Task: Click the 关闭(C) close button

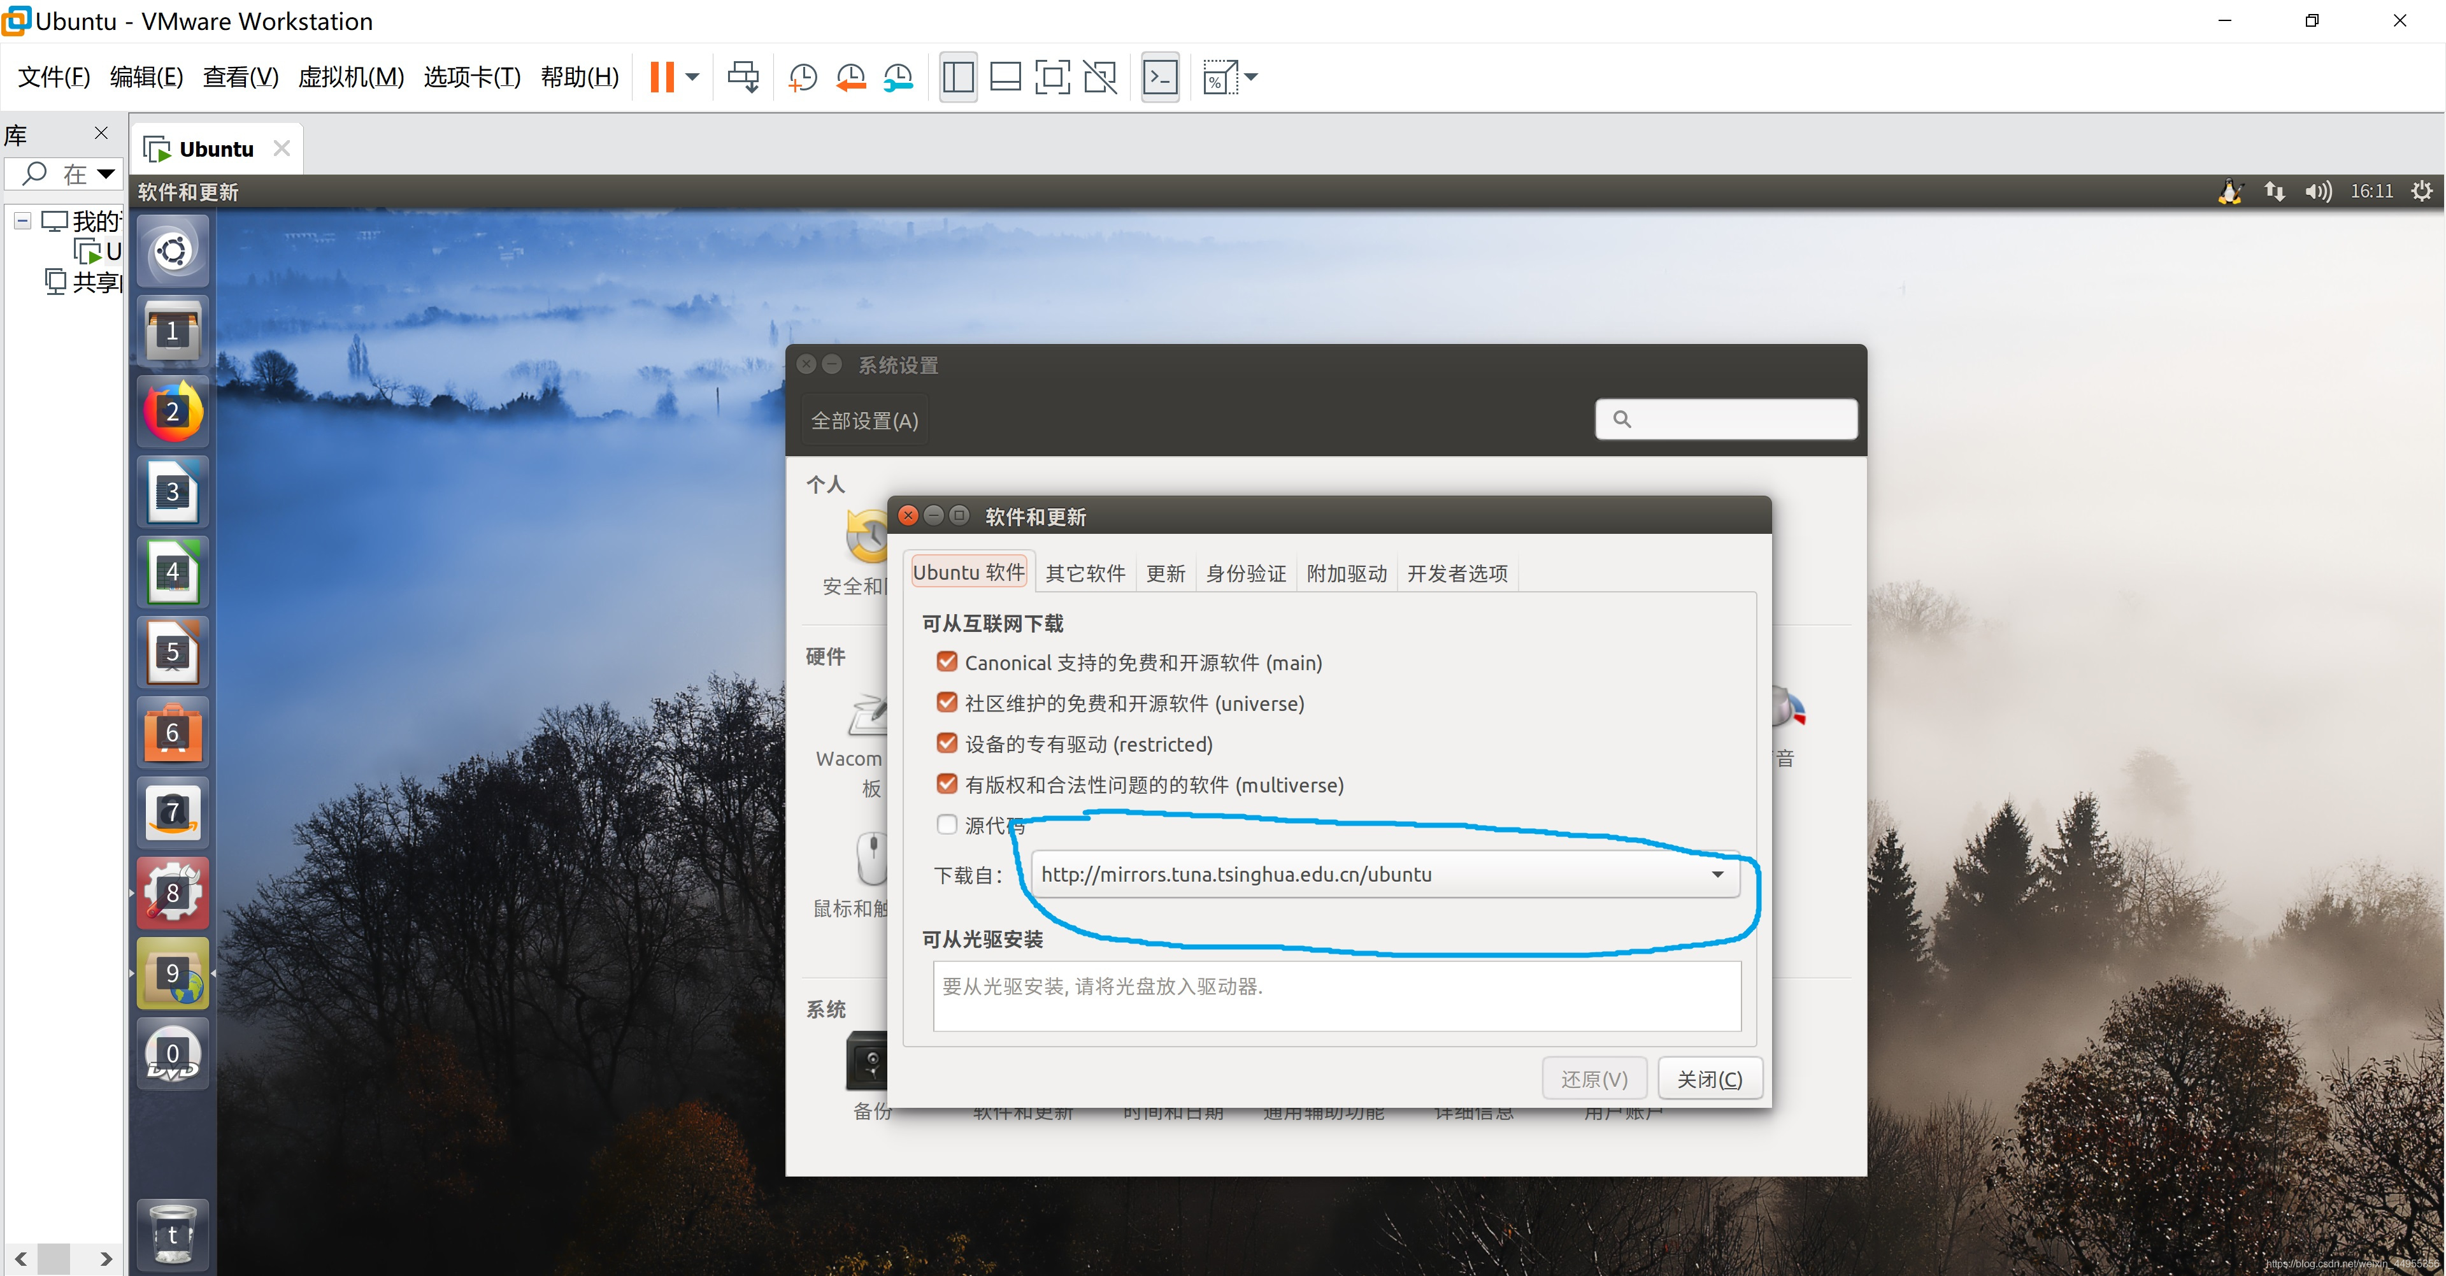Action: coord(1709,1080)
